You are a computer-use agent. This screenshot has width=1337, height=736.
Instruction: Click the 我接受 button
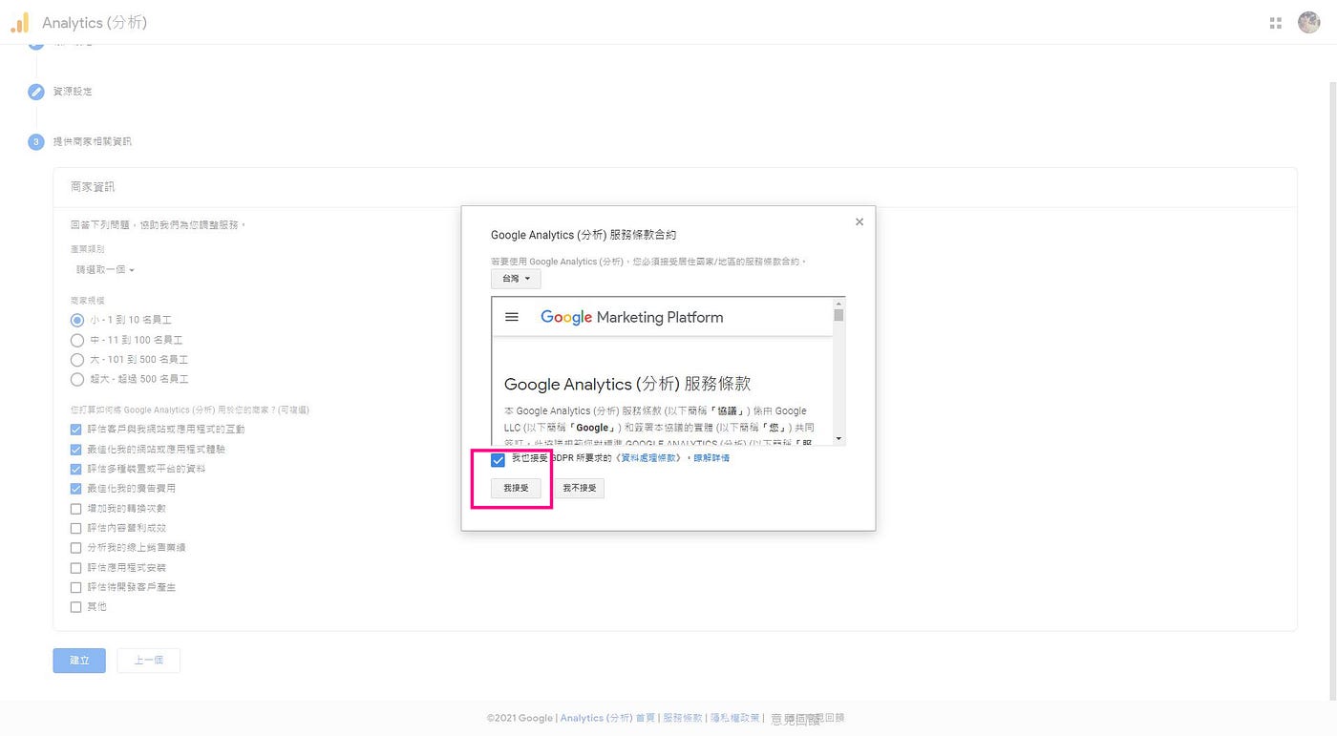point(516,488)
